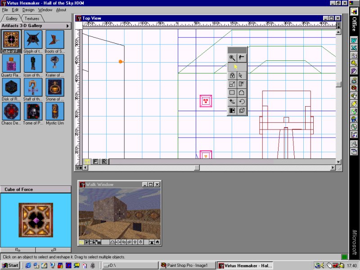The image size is (360, 270).
Task: Select the Quartz Flask gallery item
Action: tap(11, 66)
